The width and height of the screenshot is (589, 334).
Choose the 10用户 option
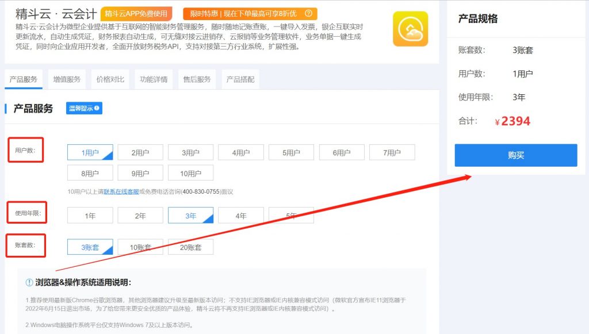click(191, 173)
